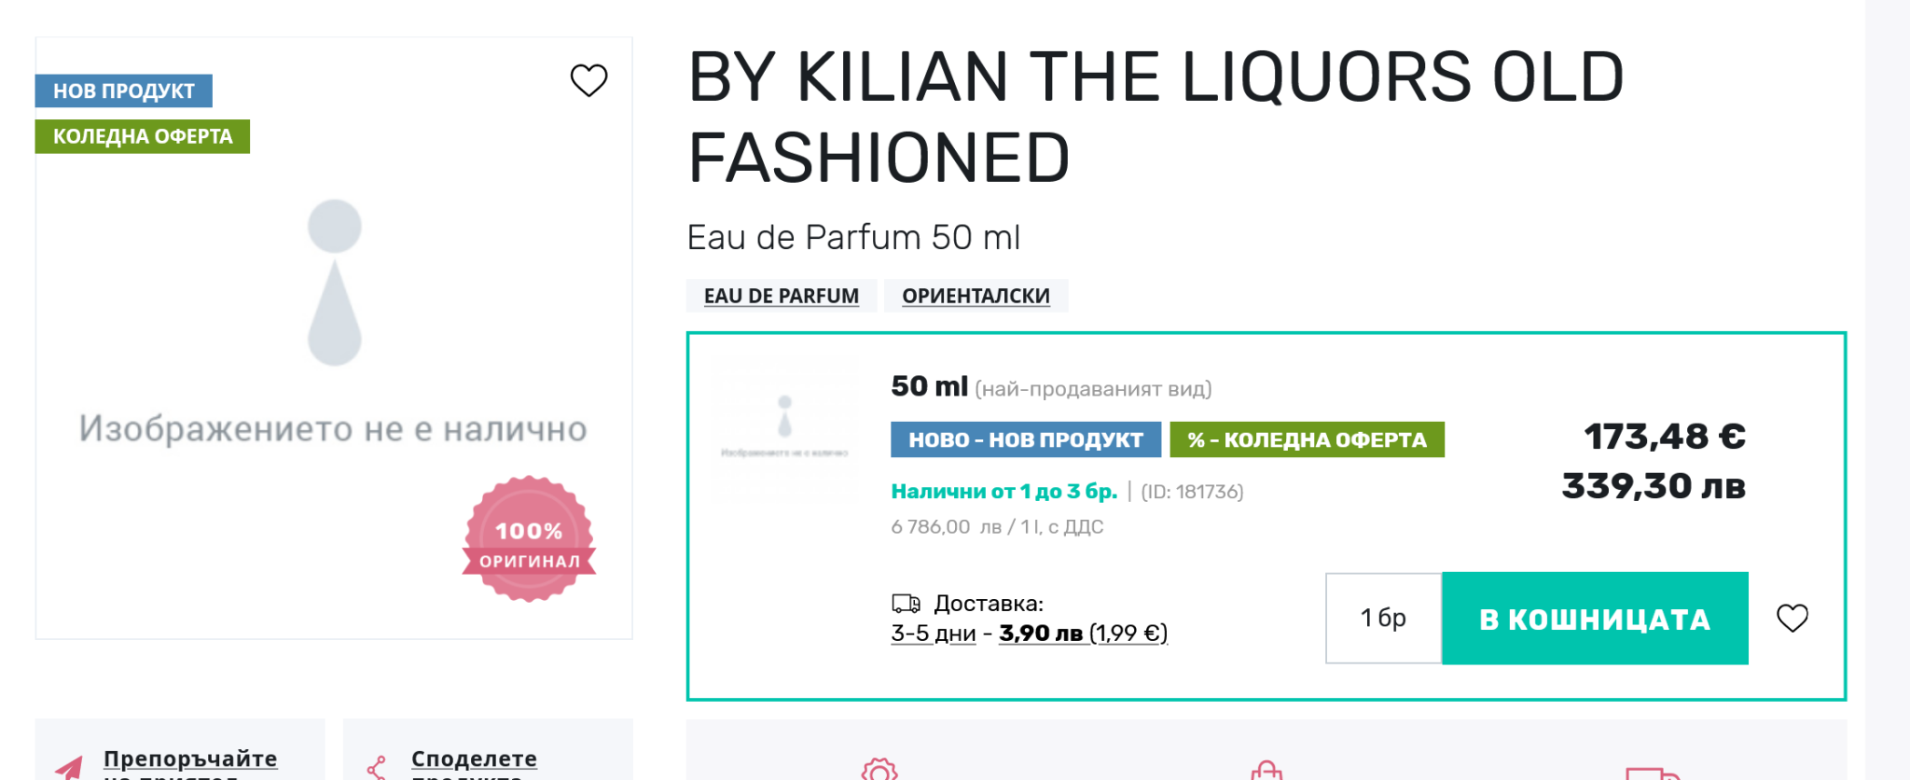Screen dimensions: 1910x780
Task: Open the ОРИЕНТАЛСКИ category tag
Action: [976, 296]
